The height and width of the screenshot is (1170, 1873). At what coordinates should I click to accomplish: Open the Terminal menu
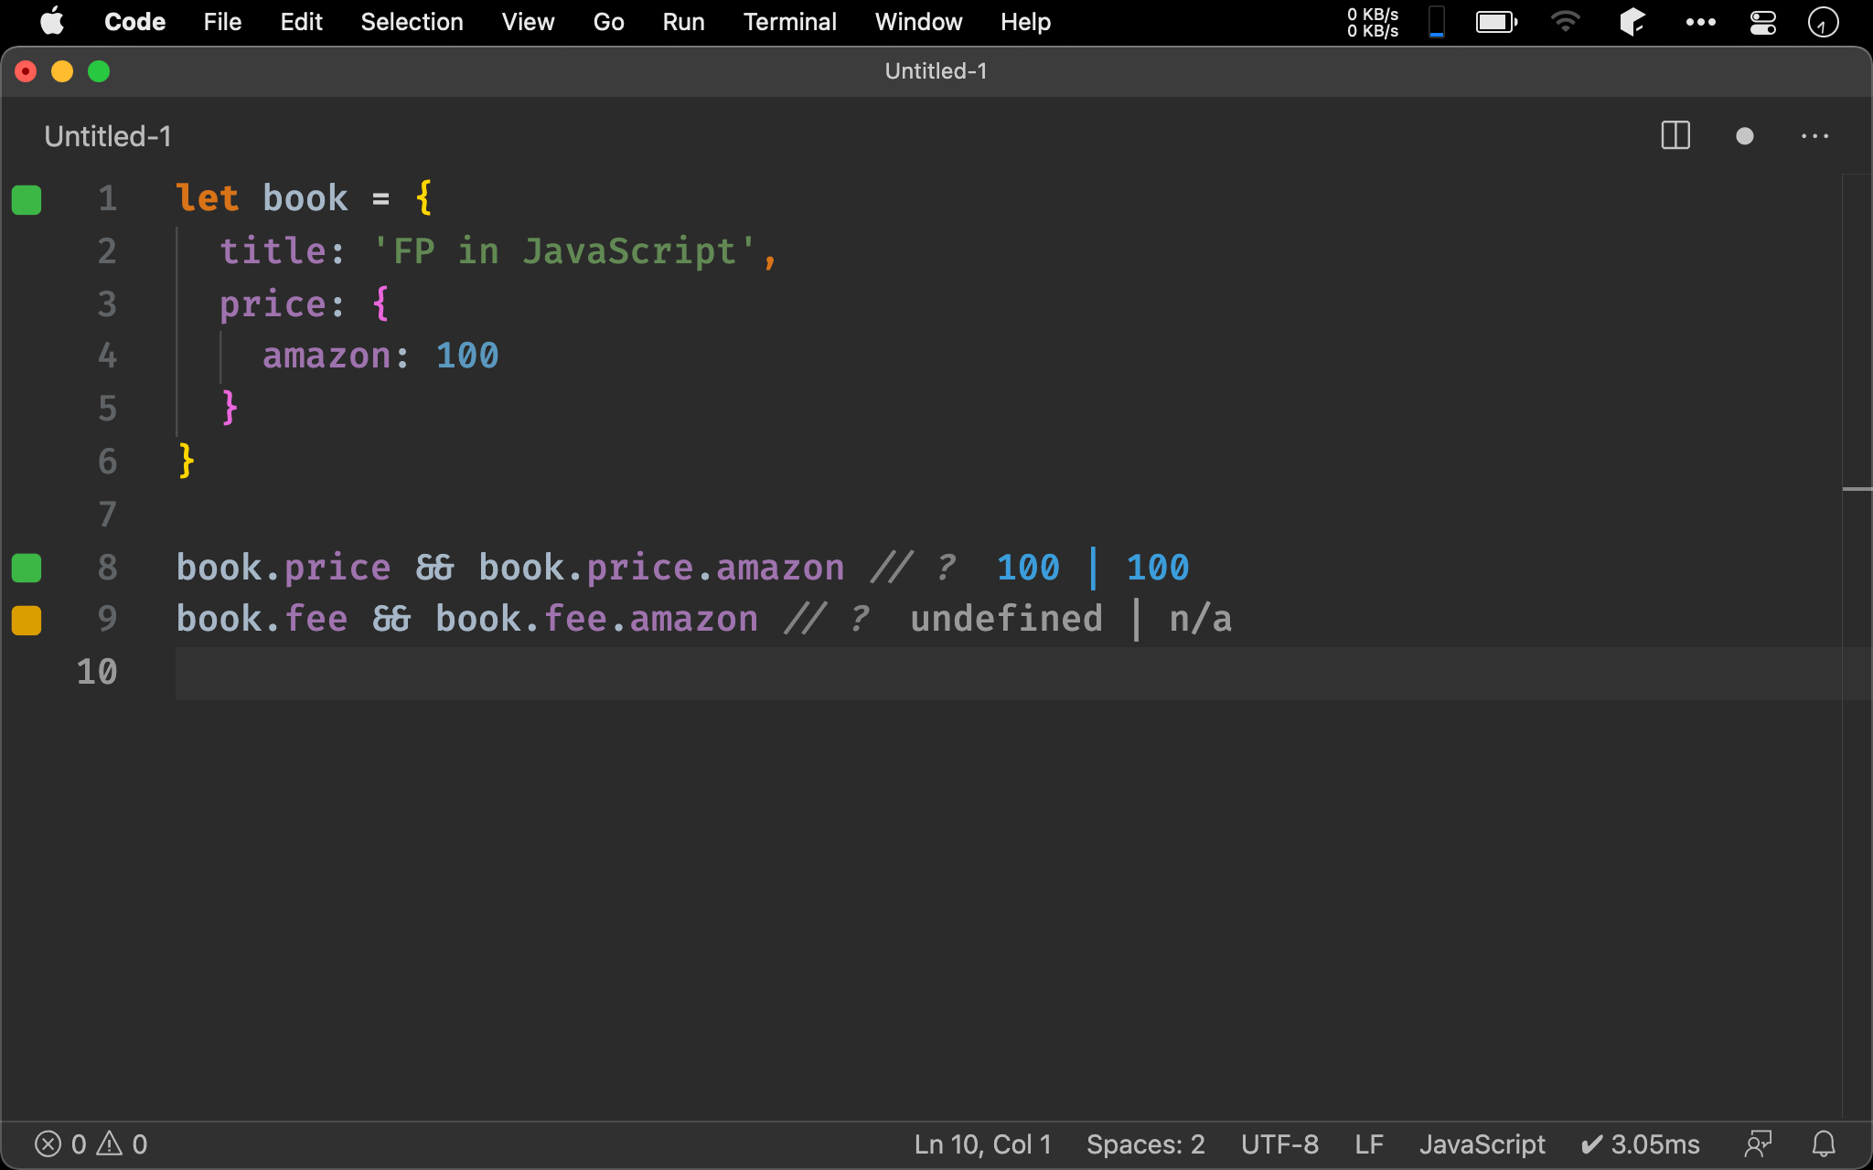(789, 22)
